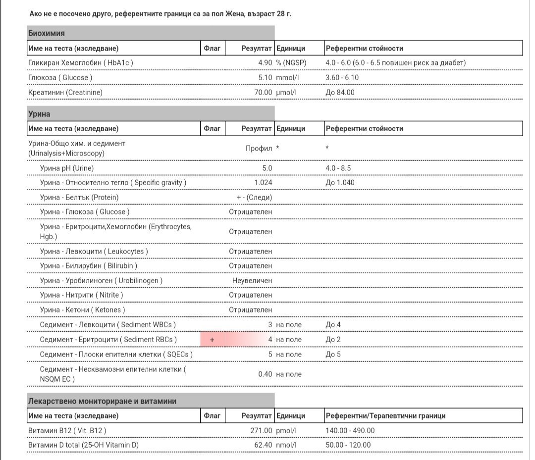
Task: Select the Седимент - Левкоцити (Sediment WBCs) label
Action: point(107,325)
